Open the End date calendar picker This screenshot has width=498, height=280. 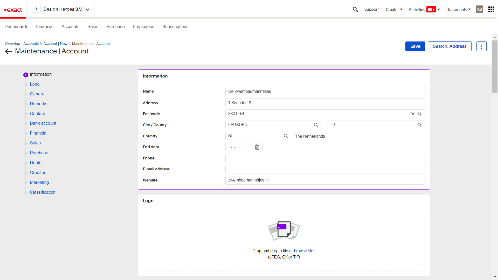point(257,147)
